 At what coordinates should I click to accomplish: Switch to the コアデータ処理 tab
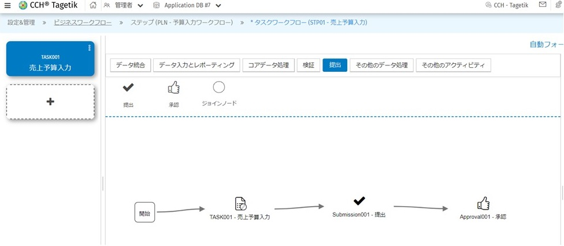click(x=268, y=65)
